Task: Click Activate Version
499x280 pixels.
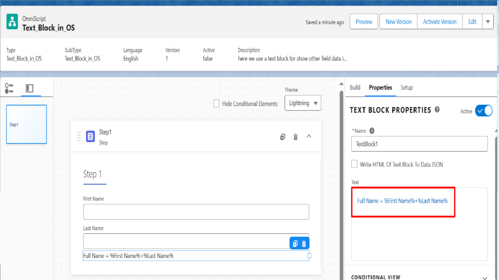Action: click(440, 21)
